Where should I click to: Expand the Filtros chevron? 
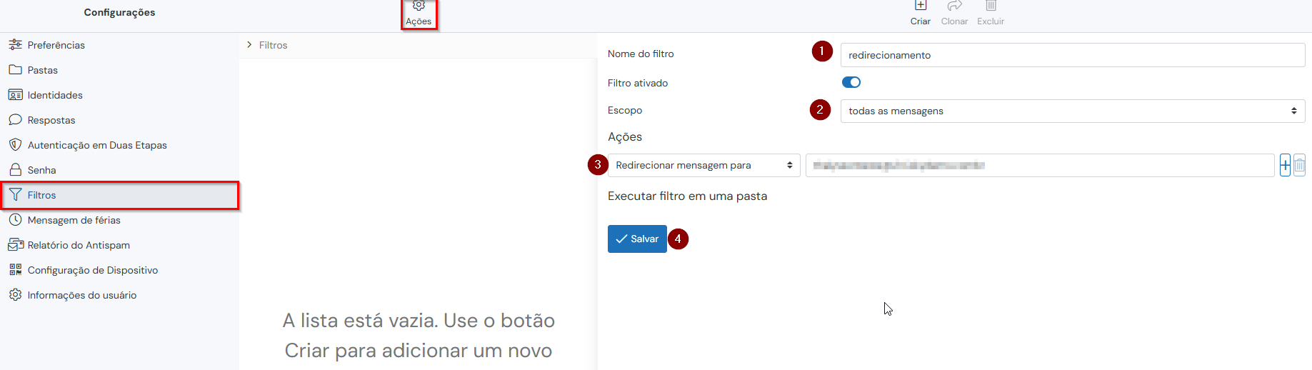tap(249, 45)
